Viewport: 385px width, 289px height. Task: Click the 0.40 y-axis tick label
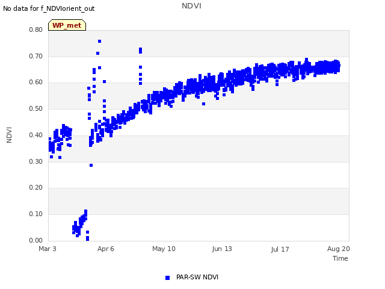(x=36, y=135)
